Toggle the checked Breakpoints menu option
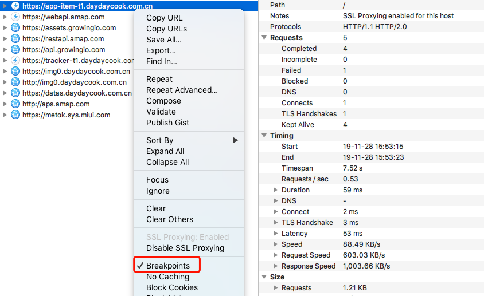484x296 pixels. [167, 266]
